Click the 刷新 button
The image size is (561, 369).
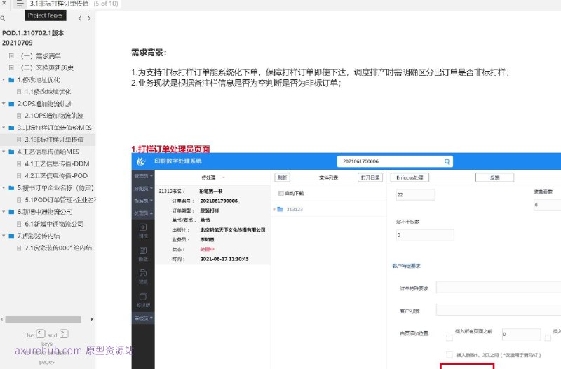[x=283, y=177]
